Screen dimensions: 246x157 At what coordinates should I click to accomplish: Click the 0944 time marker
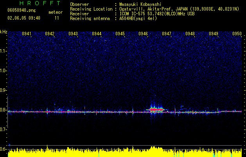coord(97,34)
